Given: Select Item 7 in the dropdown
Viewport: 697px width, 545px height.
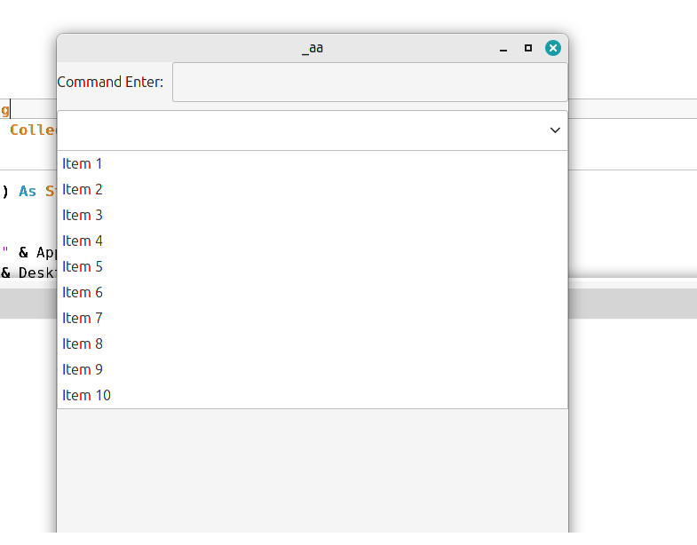Looking at the screenshot, I should coord(83,318).
